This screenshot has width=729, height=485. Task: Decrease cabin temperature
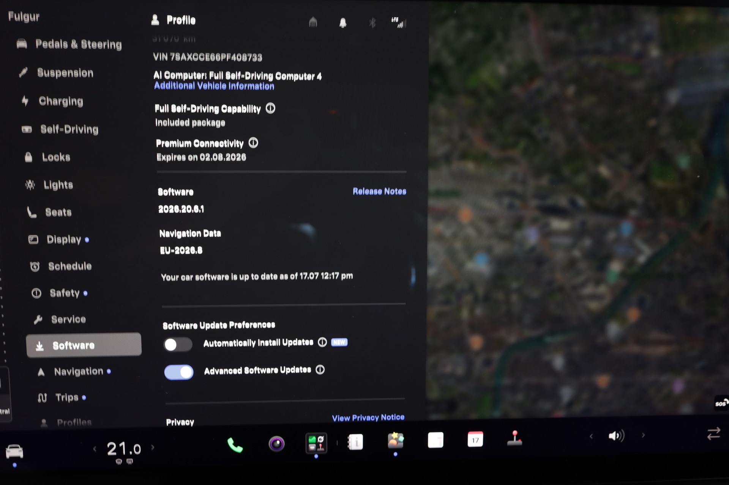tap(95, 449)
